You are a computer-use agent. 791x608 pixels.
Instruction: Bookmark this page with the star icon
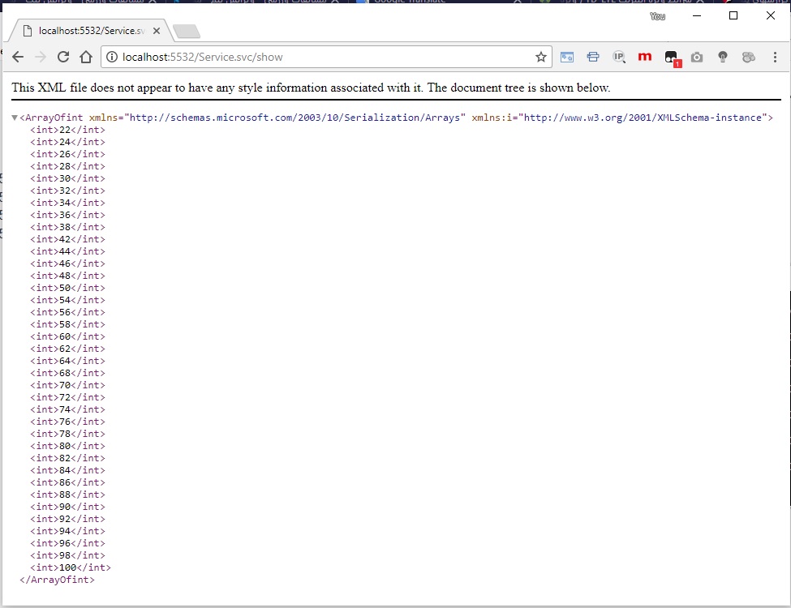(540, 57)
